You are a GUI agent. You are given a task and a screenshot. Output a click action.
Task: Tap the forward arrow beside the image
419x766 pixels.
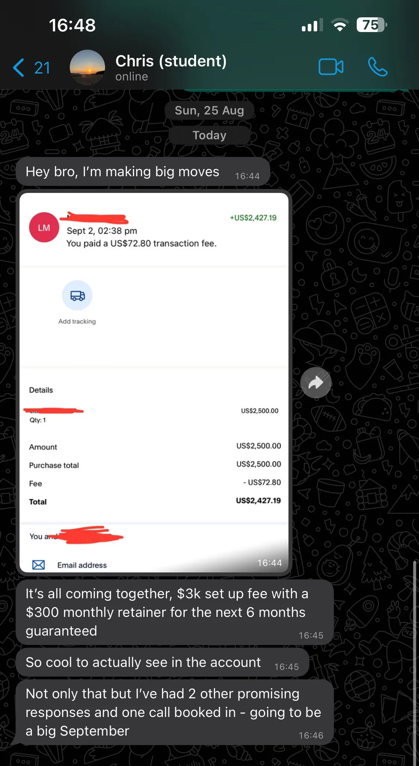pos(316,383)
